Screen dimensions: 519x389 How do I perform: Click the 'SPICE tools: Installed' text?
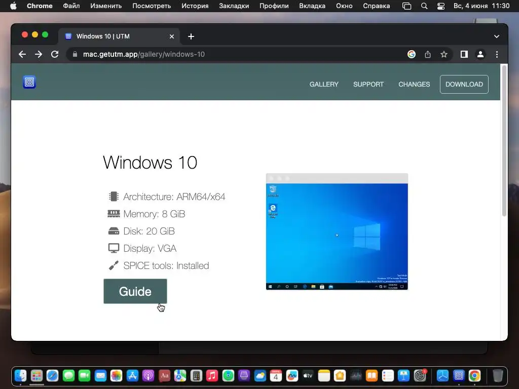[x=166, y=265]
